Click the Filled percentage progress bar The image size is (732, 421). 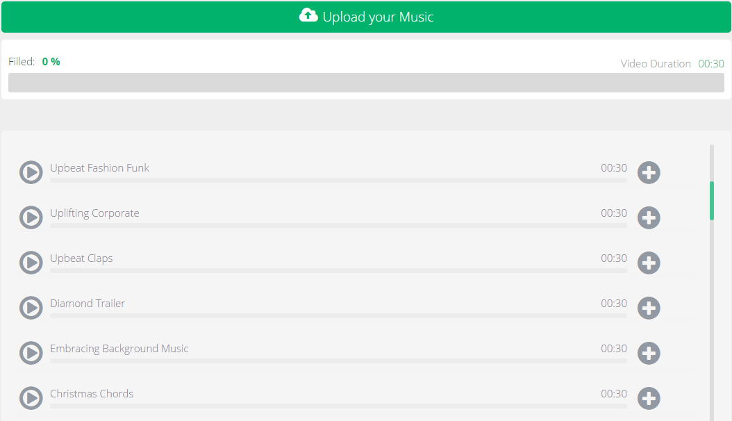[366, 83]
